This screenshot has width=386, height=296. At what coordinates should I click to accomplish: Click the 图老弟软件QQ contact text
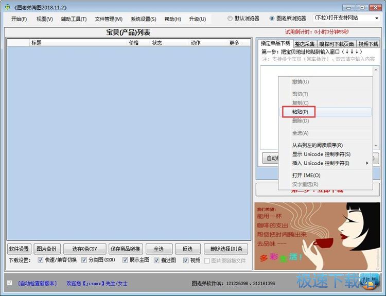233,284
